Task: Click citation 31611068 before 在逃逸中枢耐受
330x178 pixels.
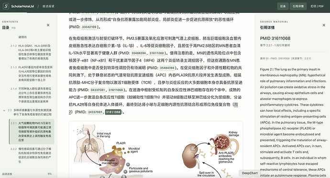Action: tap(116, 90)
